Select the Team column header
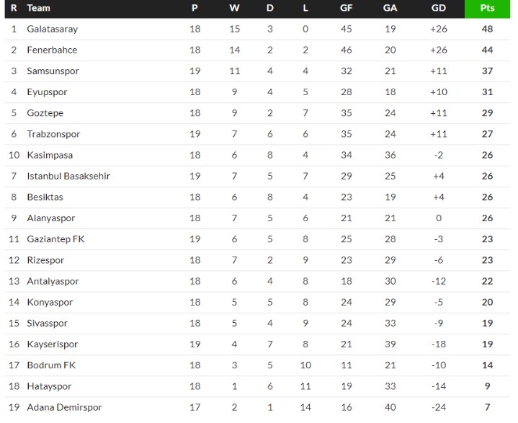The image size is (518, 423). point(38,8)
